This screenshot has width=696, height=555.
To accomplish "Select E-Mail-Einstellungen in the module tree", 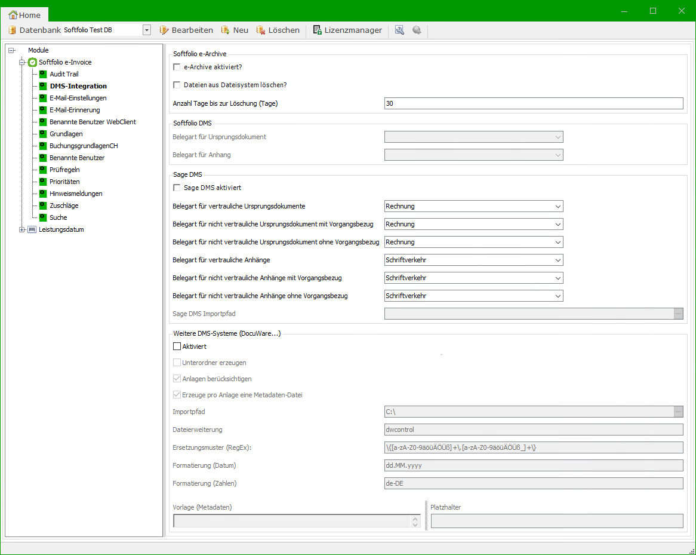I will [78, 98].
